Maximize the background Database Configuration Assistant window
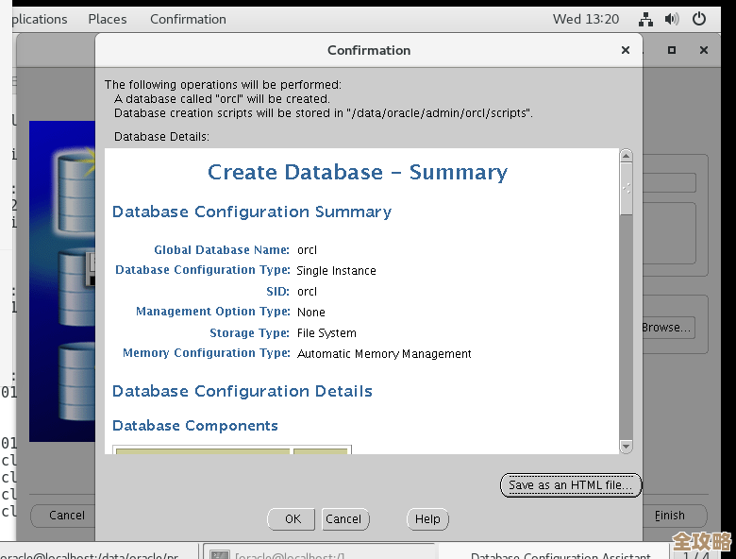The width and height of the screenshot is (736, 559). coord(672,50)
